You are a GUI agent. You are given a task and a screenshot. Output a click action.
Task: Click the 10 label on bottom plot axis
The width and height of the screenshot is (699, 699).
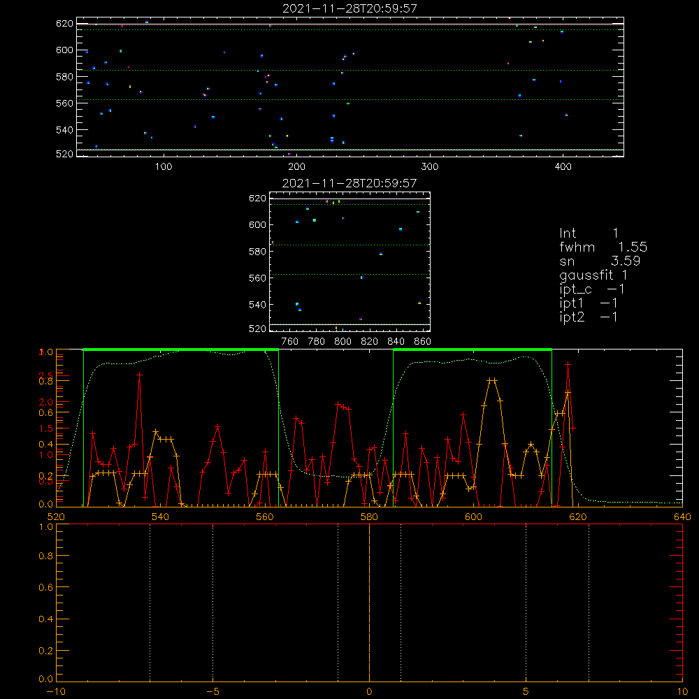(x=682, y=691)
